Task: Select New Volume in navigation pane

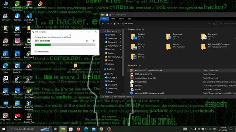Action: [113, 46]
